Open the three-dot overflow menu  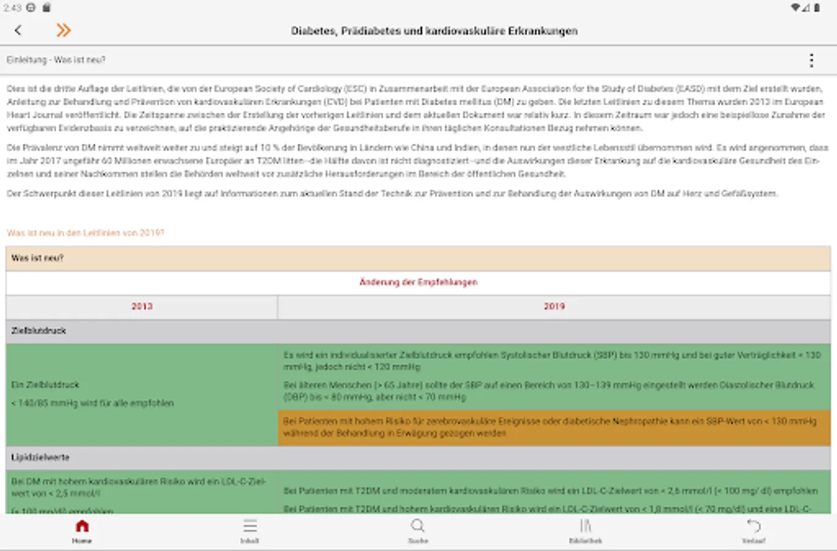[811, 60]
